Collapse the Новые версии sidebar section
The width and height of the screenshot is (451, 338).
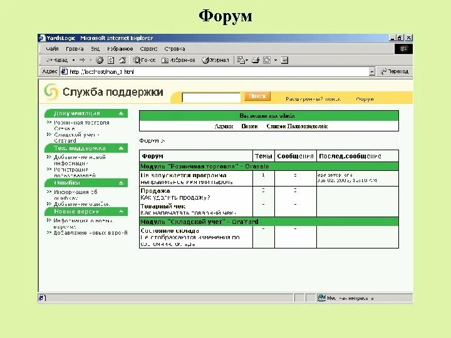[121, 212]
